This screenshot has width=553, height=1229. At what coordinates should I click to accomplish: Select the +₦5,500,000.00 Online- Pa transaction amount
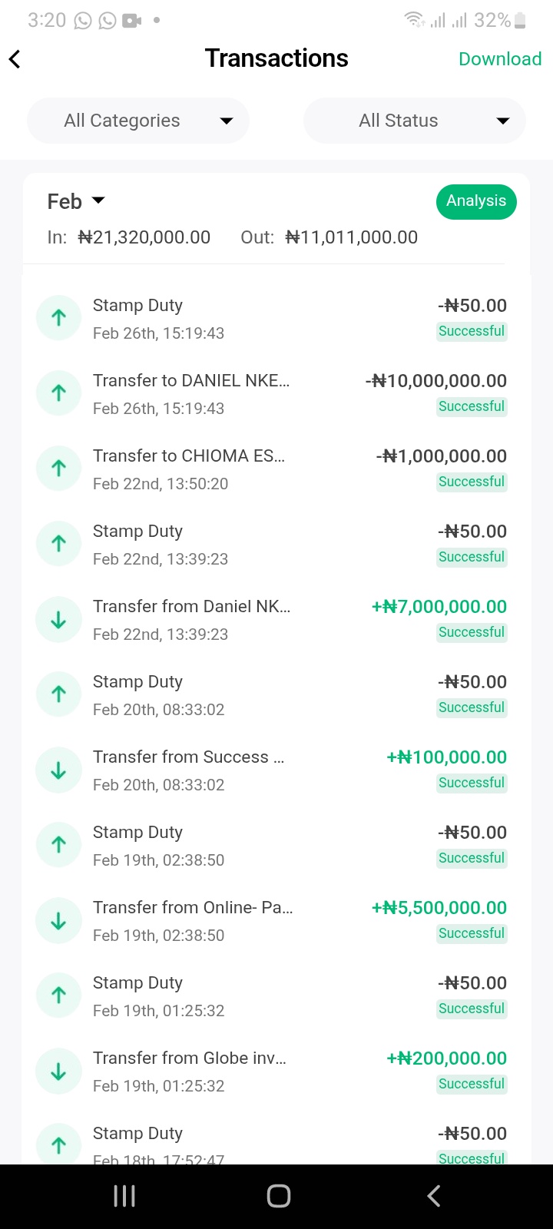(x=439, y=908)
